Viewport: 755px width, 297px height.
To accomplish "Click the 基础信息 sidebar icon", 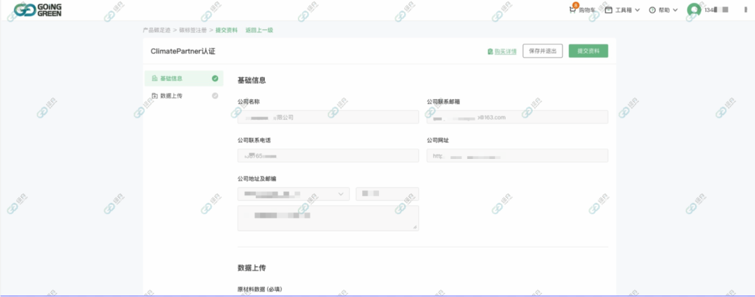I will point(154,78).
